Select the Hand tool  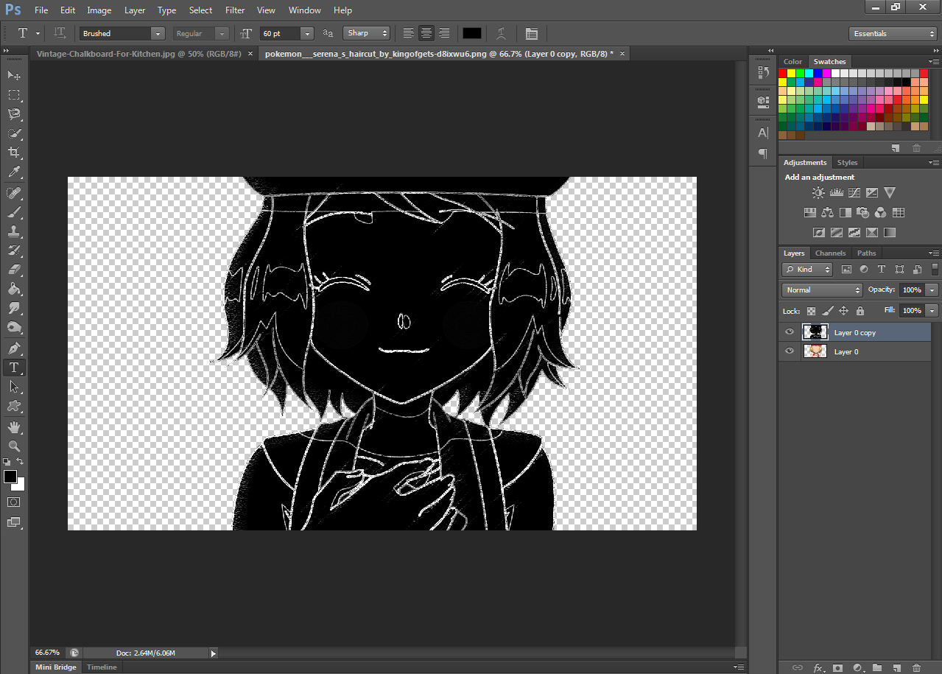(x=14, y=426)
